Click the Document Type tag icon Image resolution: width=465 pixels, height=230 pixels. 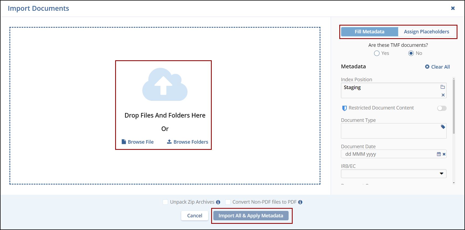tap(443, 127)
